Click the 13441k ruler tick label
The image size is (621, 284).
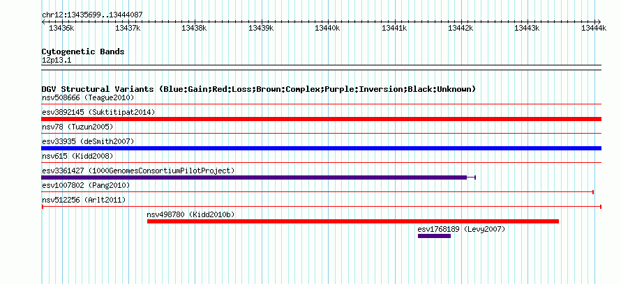394,28
